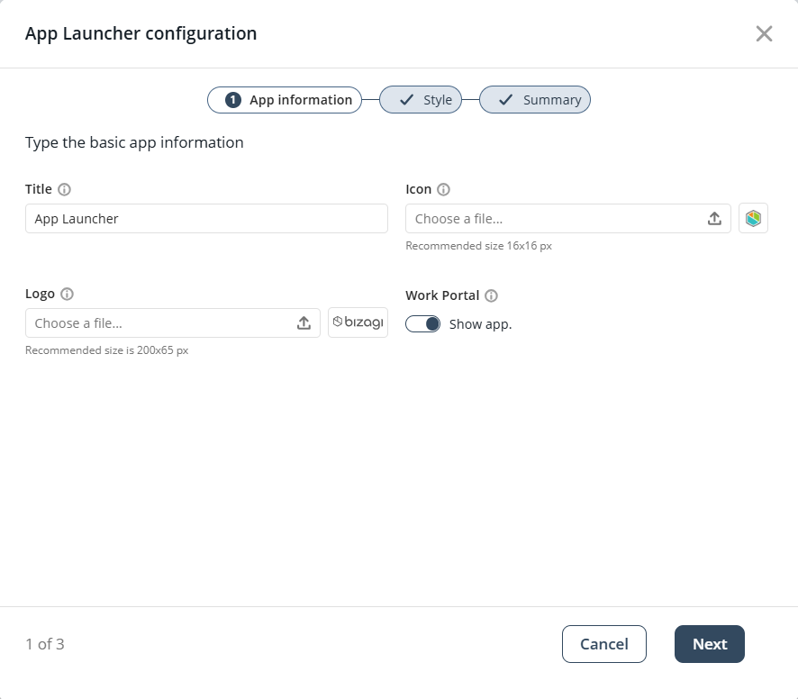Click the upload arrow in Logo file field
Image resolution: width=798 pixels, height=699 pixels.
coord(304,323)
